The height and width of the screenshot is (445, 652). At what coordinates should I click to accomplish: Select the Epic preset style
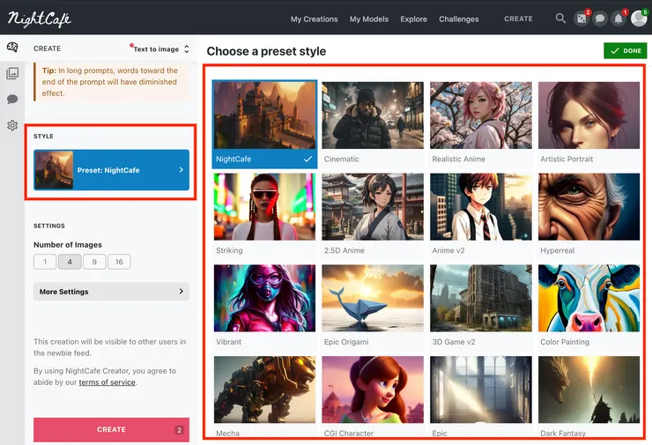(481, 397)
